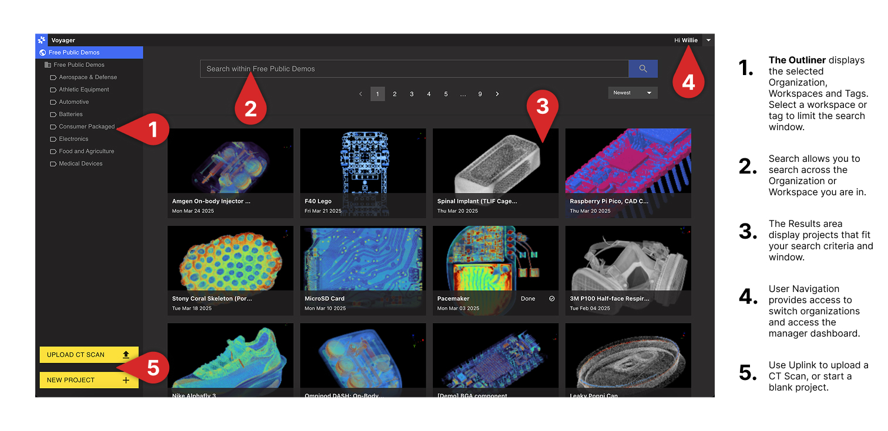This screenshot has height=431, width=888.
Task: Go to previous results page arrow
Action: 361,94
